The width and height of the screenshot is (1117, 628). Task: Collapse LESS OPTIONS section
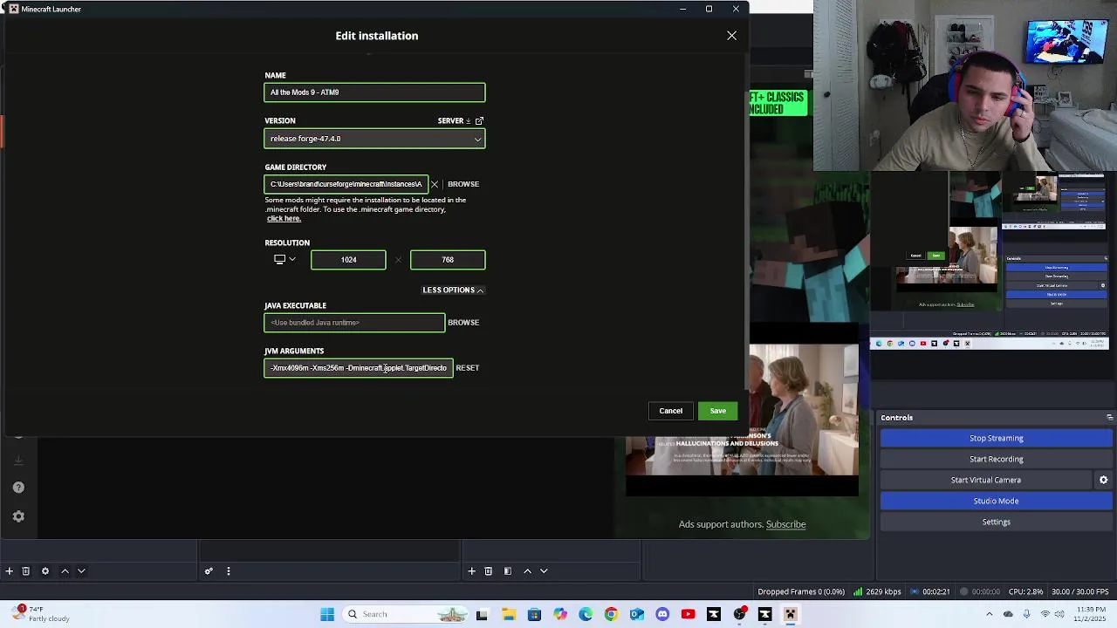coord(453,290)
